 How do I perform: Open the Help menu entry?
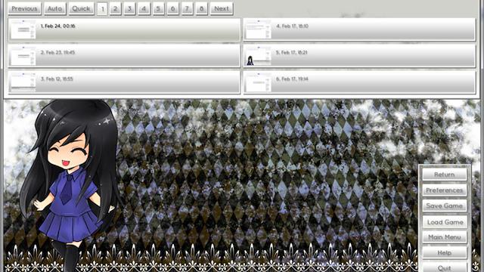pos(445,253)
